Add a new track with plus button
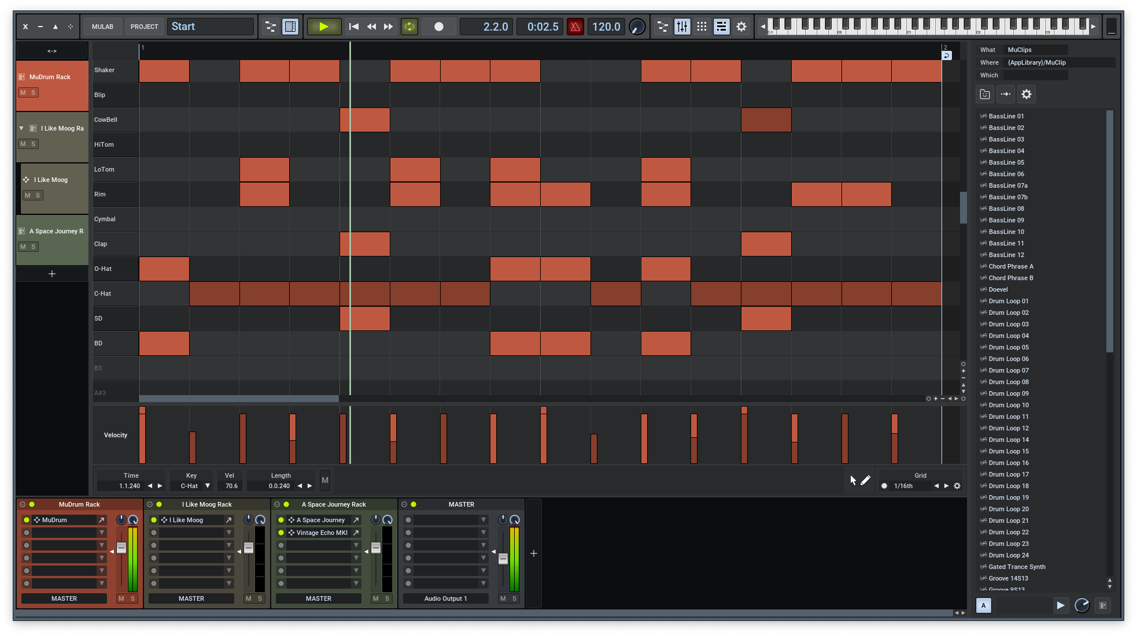 click(52, 274)
